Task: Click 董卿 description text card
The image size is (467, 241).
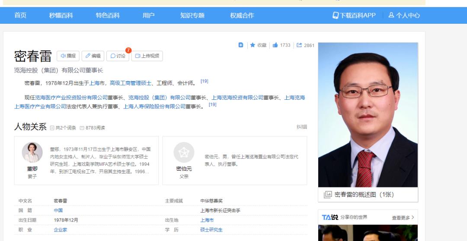Action: (x=100, y=160)
